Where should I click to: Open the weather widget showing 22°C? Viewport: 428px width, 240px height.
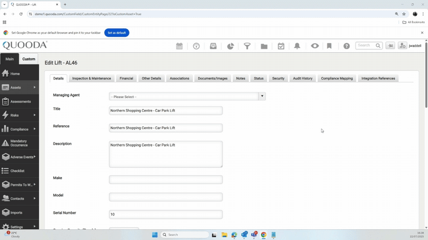pyautogui.click(x=12, y=235)
